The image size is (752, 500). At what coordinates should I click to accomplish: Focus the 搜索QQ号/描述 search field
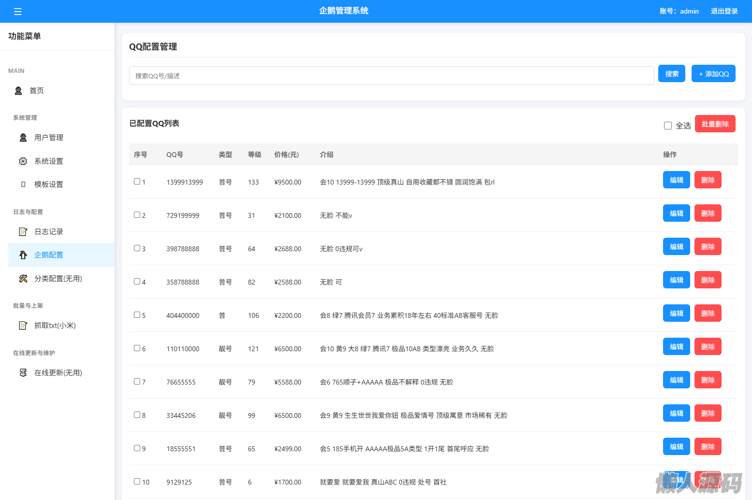(391, 76)
